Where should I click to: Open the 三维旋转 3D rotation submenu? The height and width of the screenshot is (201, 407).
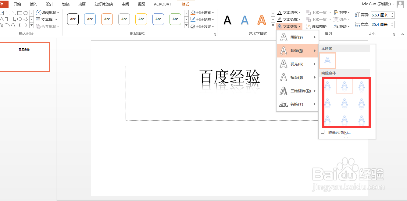(298, 91)
